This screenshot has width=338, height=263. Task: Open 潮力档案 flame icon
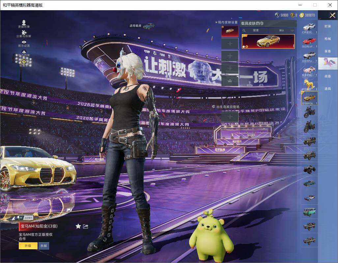[x=24, y=52]
